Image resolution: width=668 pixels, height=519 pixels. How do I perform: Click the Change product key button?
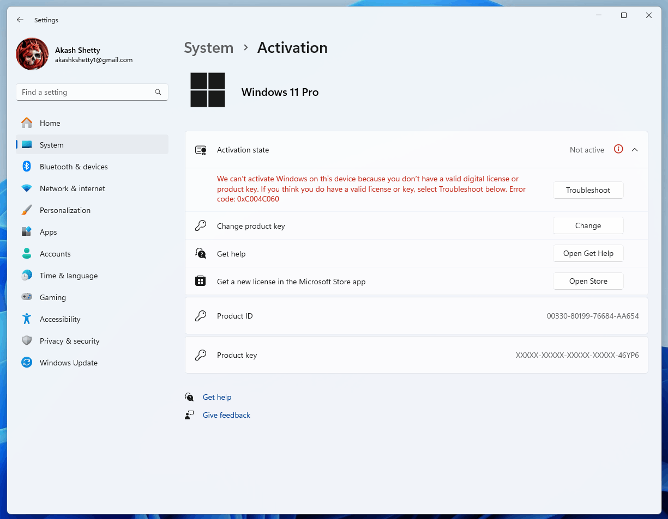pyautogui.click(x=588, y=225)
